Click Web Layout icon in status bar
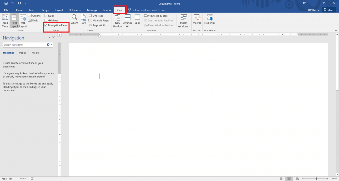 coord(297,179)
